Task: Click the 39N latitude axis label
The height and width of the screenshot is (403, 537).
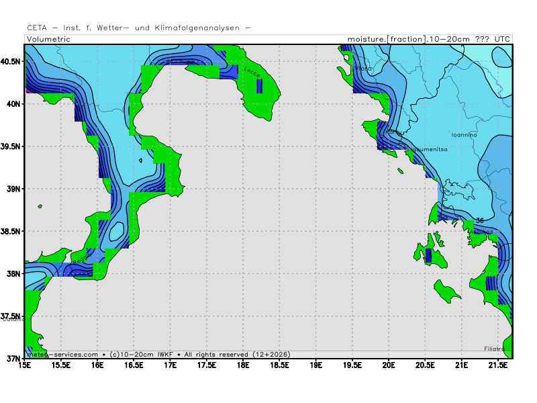Action: coord(13,189)
